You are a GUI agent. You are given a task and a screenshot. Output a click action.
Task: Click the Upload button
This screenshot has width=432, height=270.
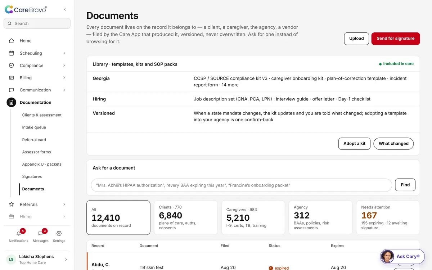[x=356, y=39]
